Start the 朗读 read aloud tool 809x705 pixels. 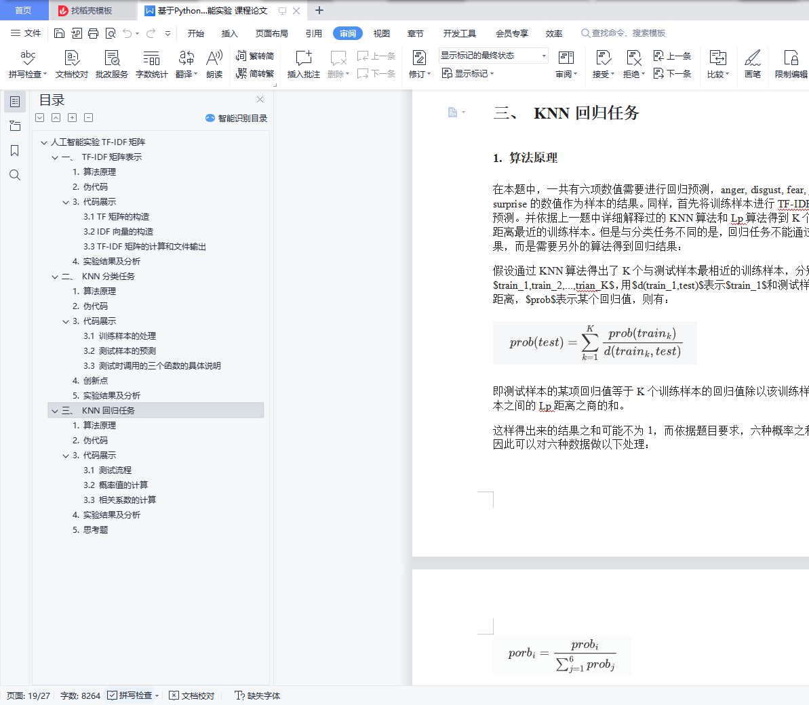click(214, 64)
